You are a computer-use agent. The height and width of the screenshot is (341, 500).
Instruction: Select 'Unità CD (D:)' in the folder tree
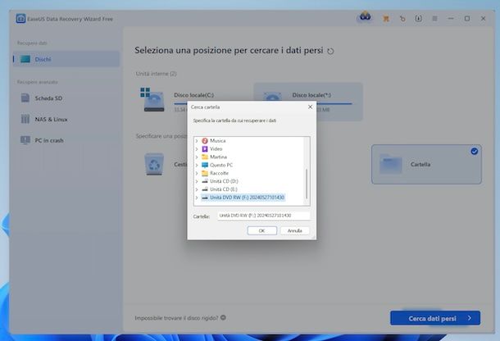224,181
